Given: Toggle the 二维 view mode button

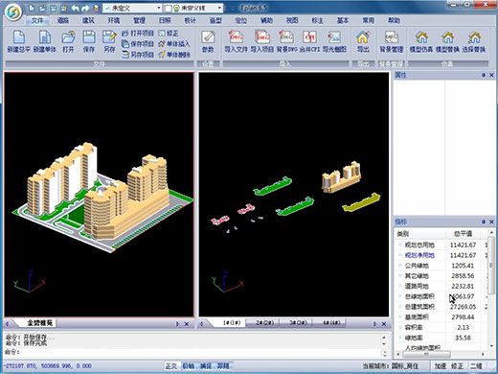Looking at the screenshot, I should 476,365.
